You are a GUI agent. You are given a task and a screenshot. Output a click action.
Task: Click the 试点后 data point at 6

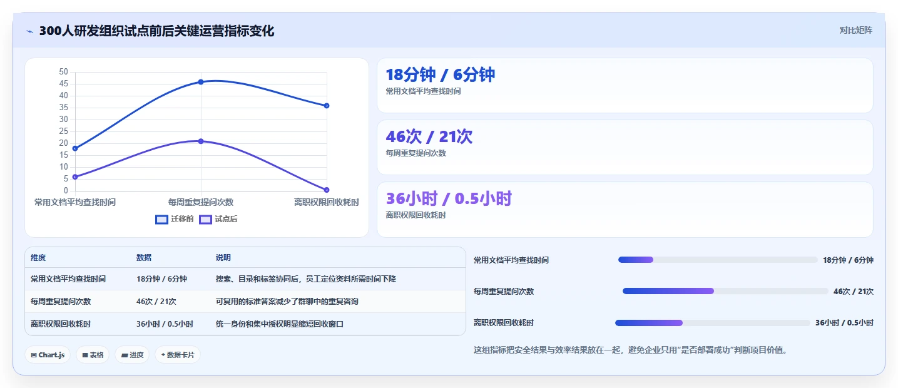75,177
